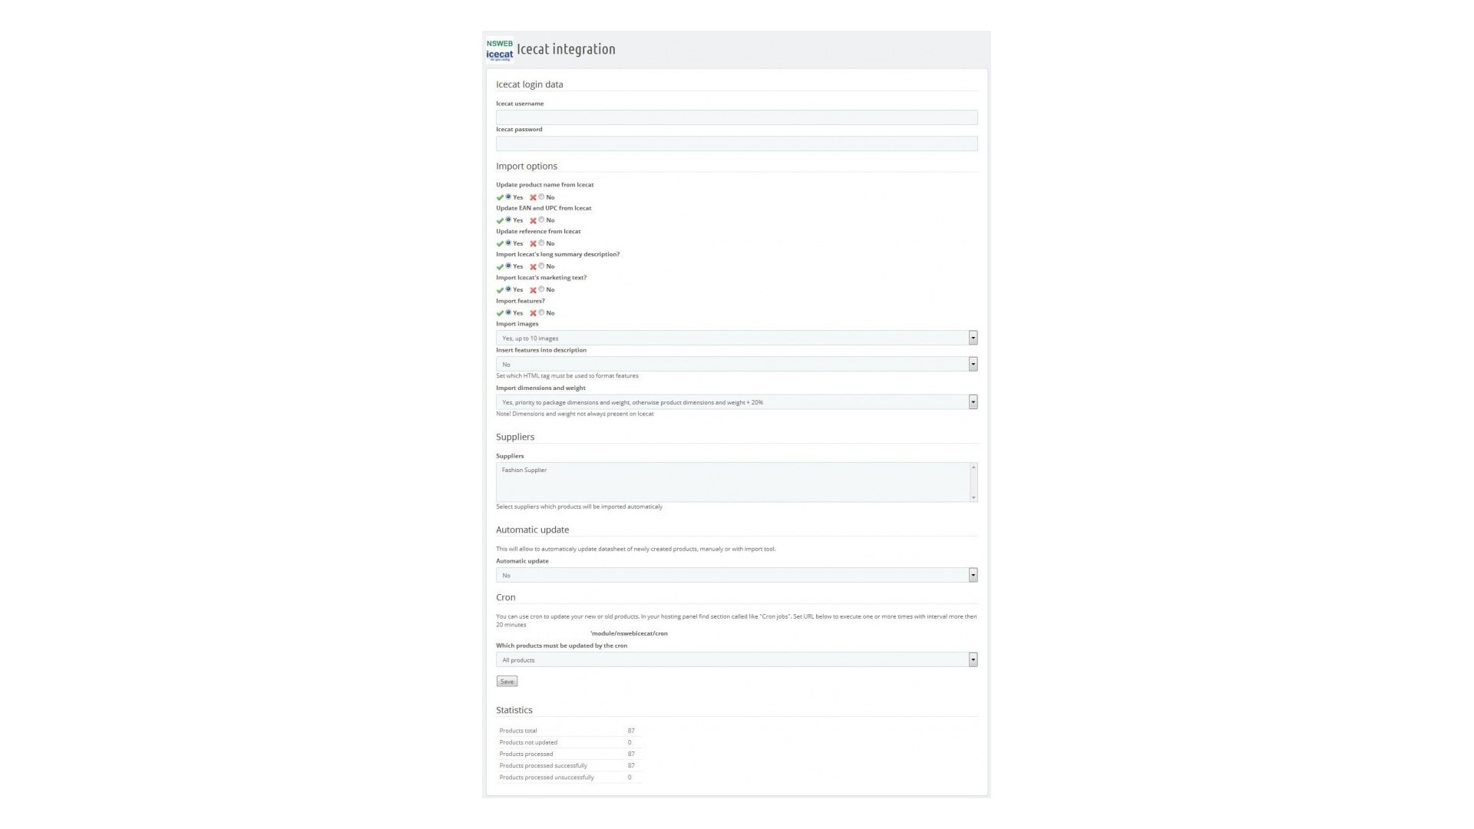Click red X icon under Update product name
The width and height of the screenshot is (1474, 829).
[x=533, y=197]
